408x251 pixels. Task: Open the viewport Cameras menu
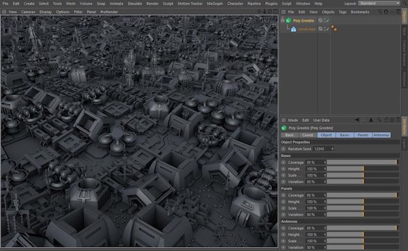click(x=28, y=12)
